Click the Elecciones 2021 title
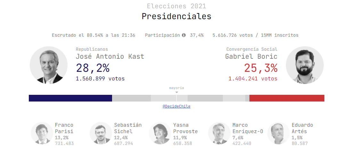This screenshot has width=357, height=151. pyautogui.click(x=176, y=6)
